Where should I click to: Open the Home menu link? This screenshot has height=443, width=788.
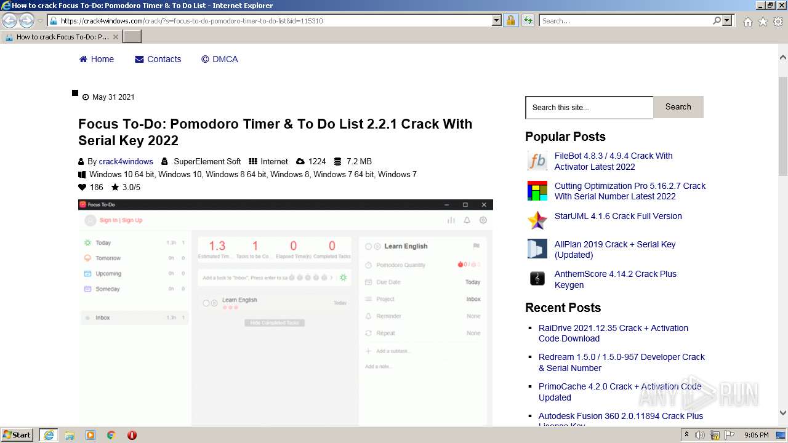(x=97, y=59)
